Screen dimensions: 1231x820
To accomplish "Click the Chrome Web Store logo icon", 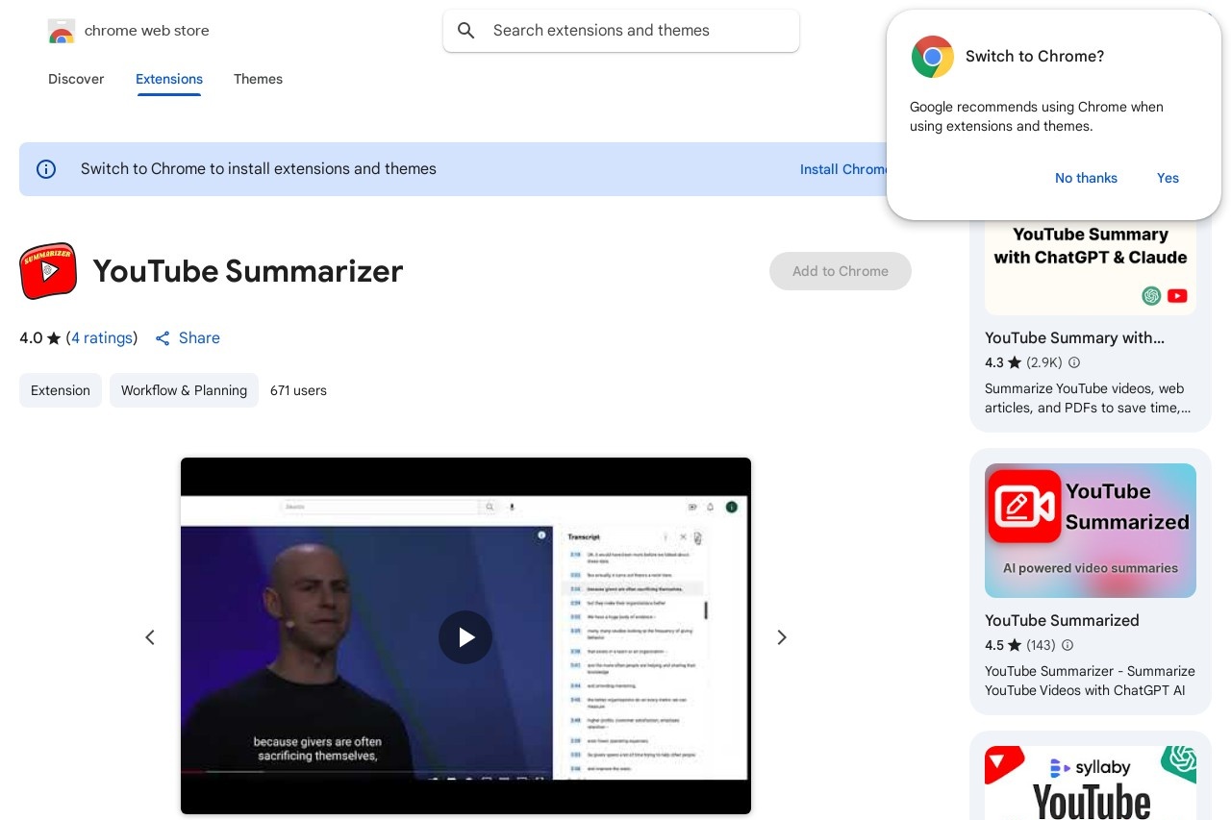I will [x=61, y=31].
